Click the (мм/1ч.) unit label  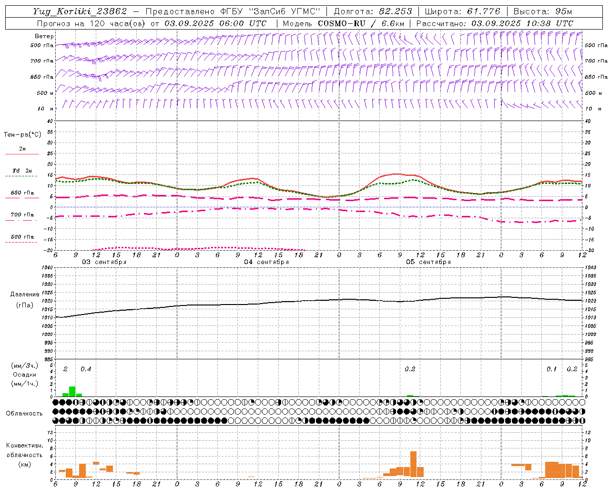tap(24, 383)
